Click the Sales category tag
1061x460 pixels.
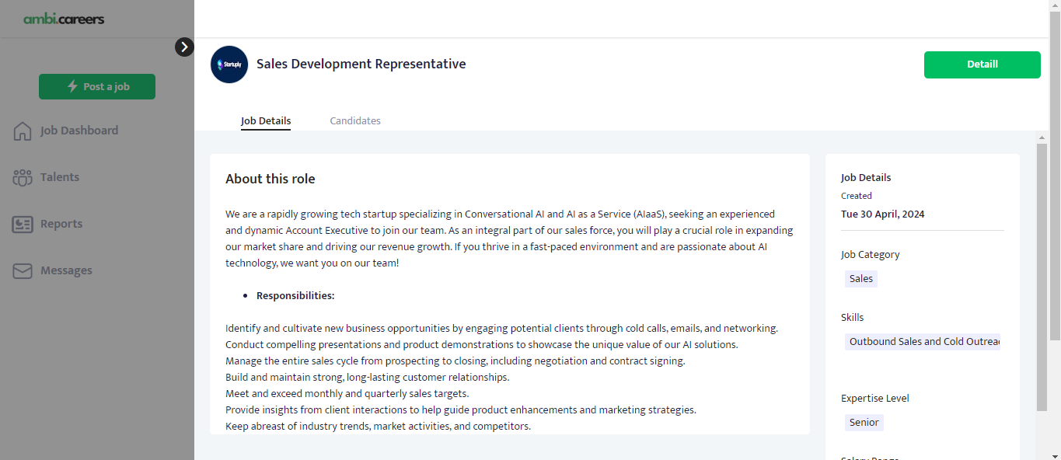click(x=860, y=279)
